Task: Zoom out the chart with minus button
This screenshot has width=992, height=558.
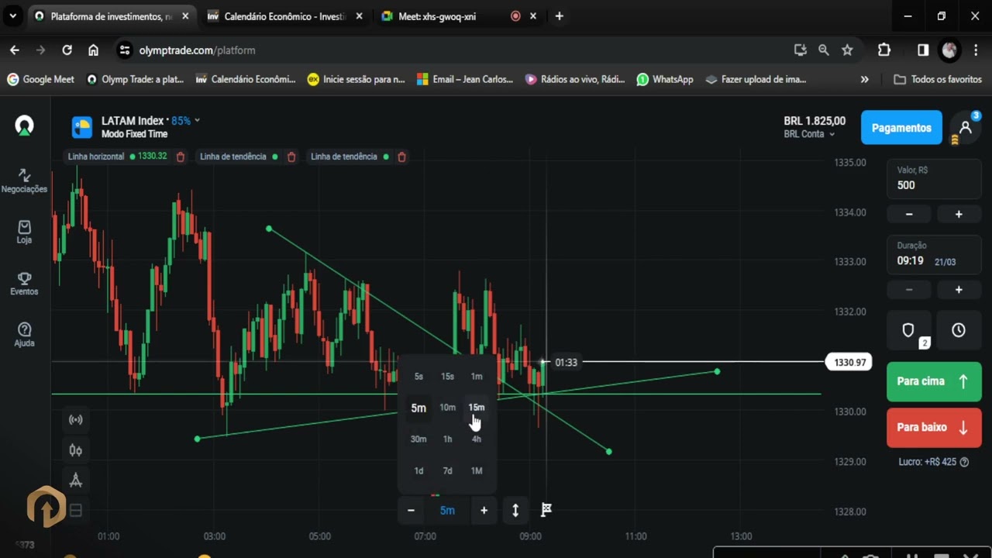Action: pyautogui.click(x=411, y=510)
